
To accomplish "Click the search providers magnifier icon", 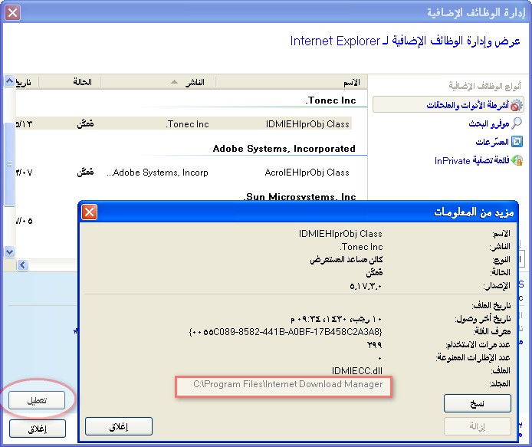I will (517, 123).
